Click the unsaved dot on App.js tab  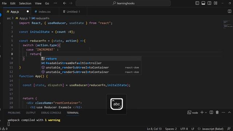[28, 11]
